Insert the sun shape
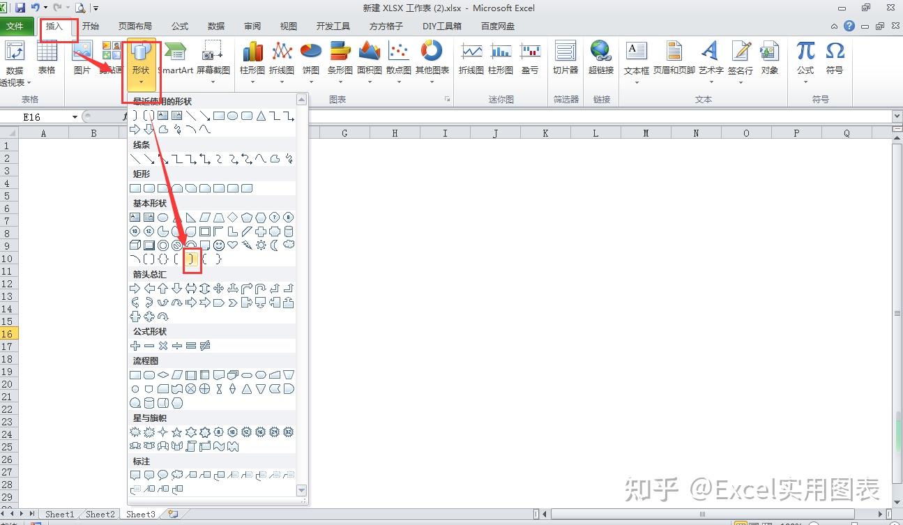The height and width of the screenshot is (525, 903). (x=261, y=245)
